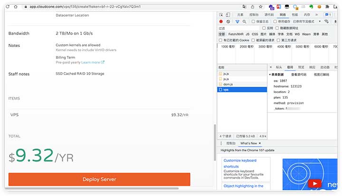Enable the 停用缓存 disable cache checkbox

pos(275,21)
